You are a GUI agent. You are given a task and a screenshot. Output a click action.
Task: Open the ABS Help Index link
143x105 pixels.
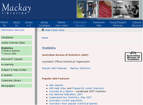click(x=58, y=88)
